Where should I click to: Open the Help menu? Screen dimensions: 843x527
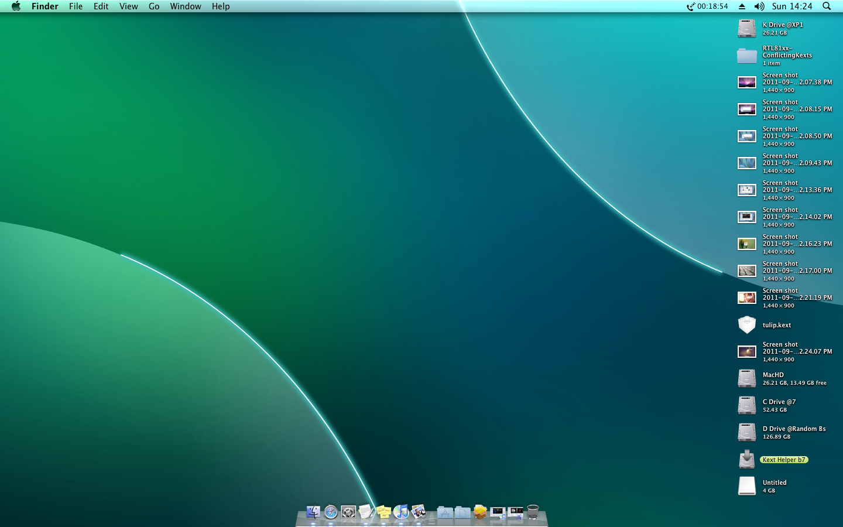pyautogui.click(x=221, y=6)
